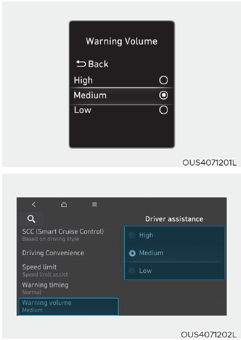Open Driving Convenience menu item

click(69, 253)
